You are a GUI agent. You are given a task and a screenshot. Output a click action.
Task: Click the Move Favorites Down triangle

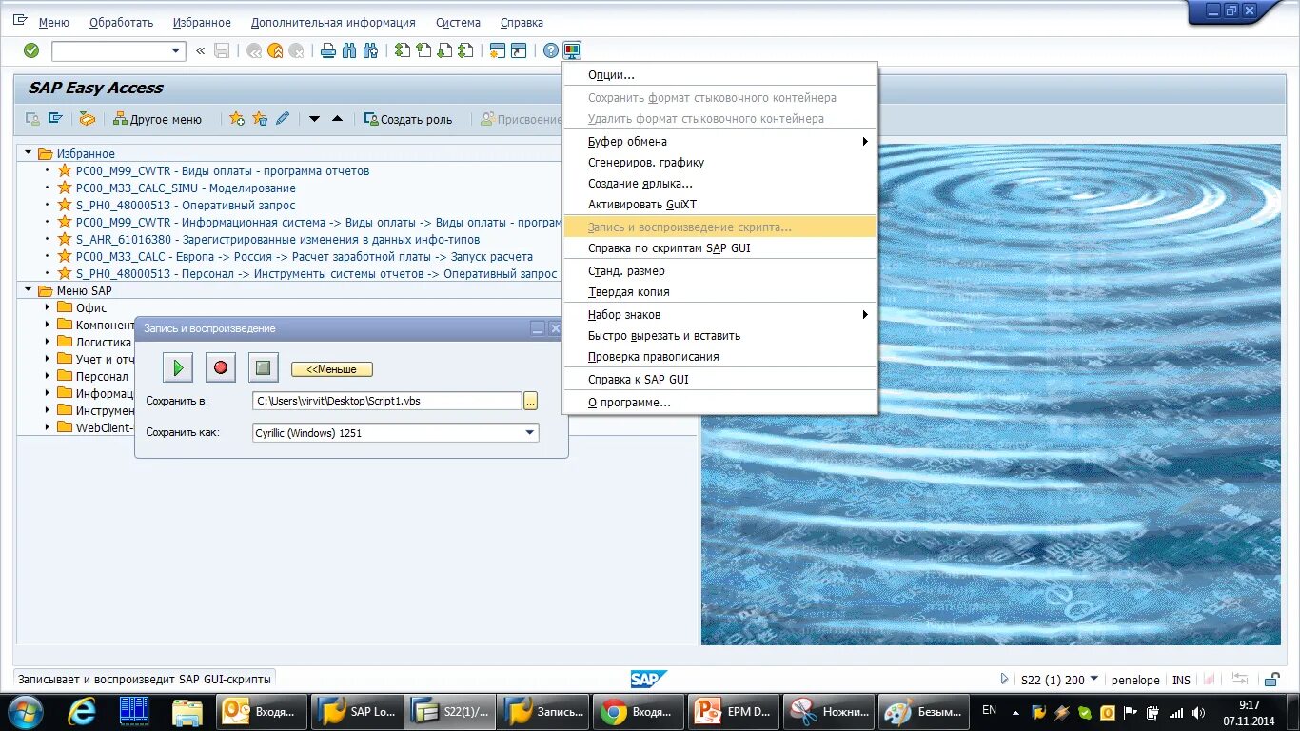[x=314, y=119]
